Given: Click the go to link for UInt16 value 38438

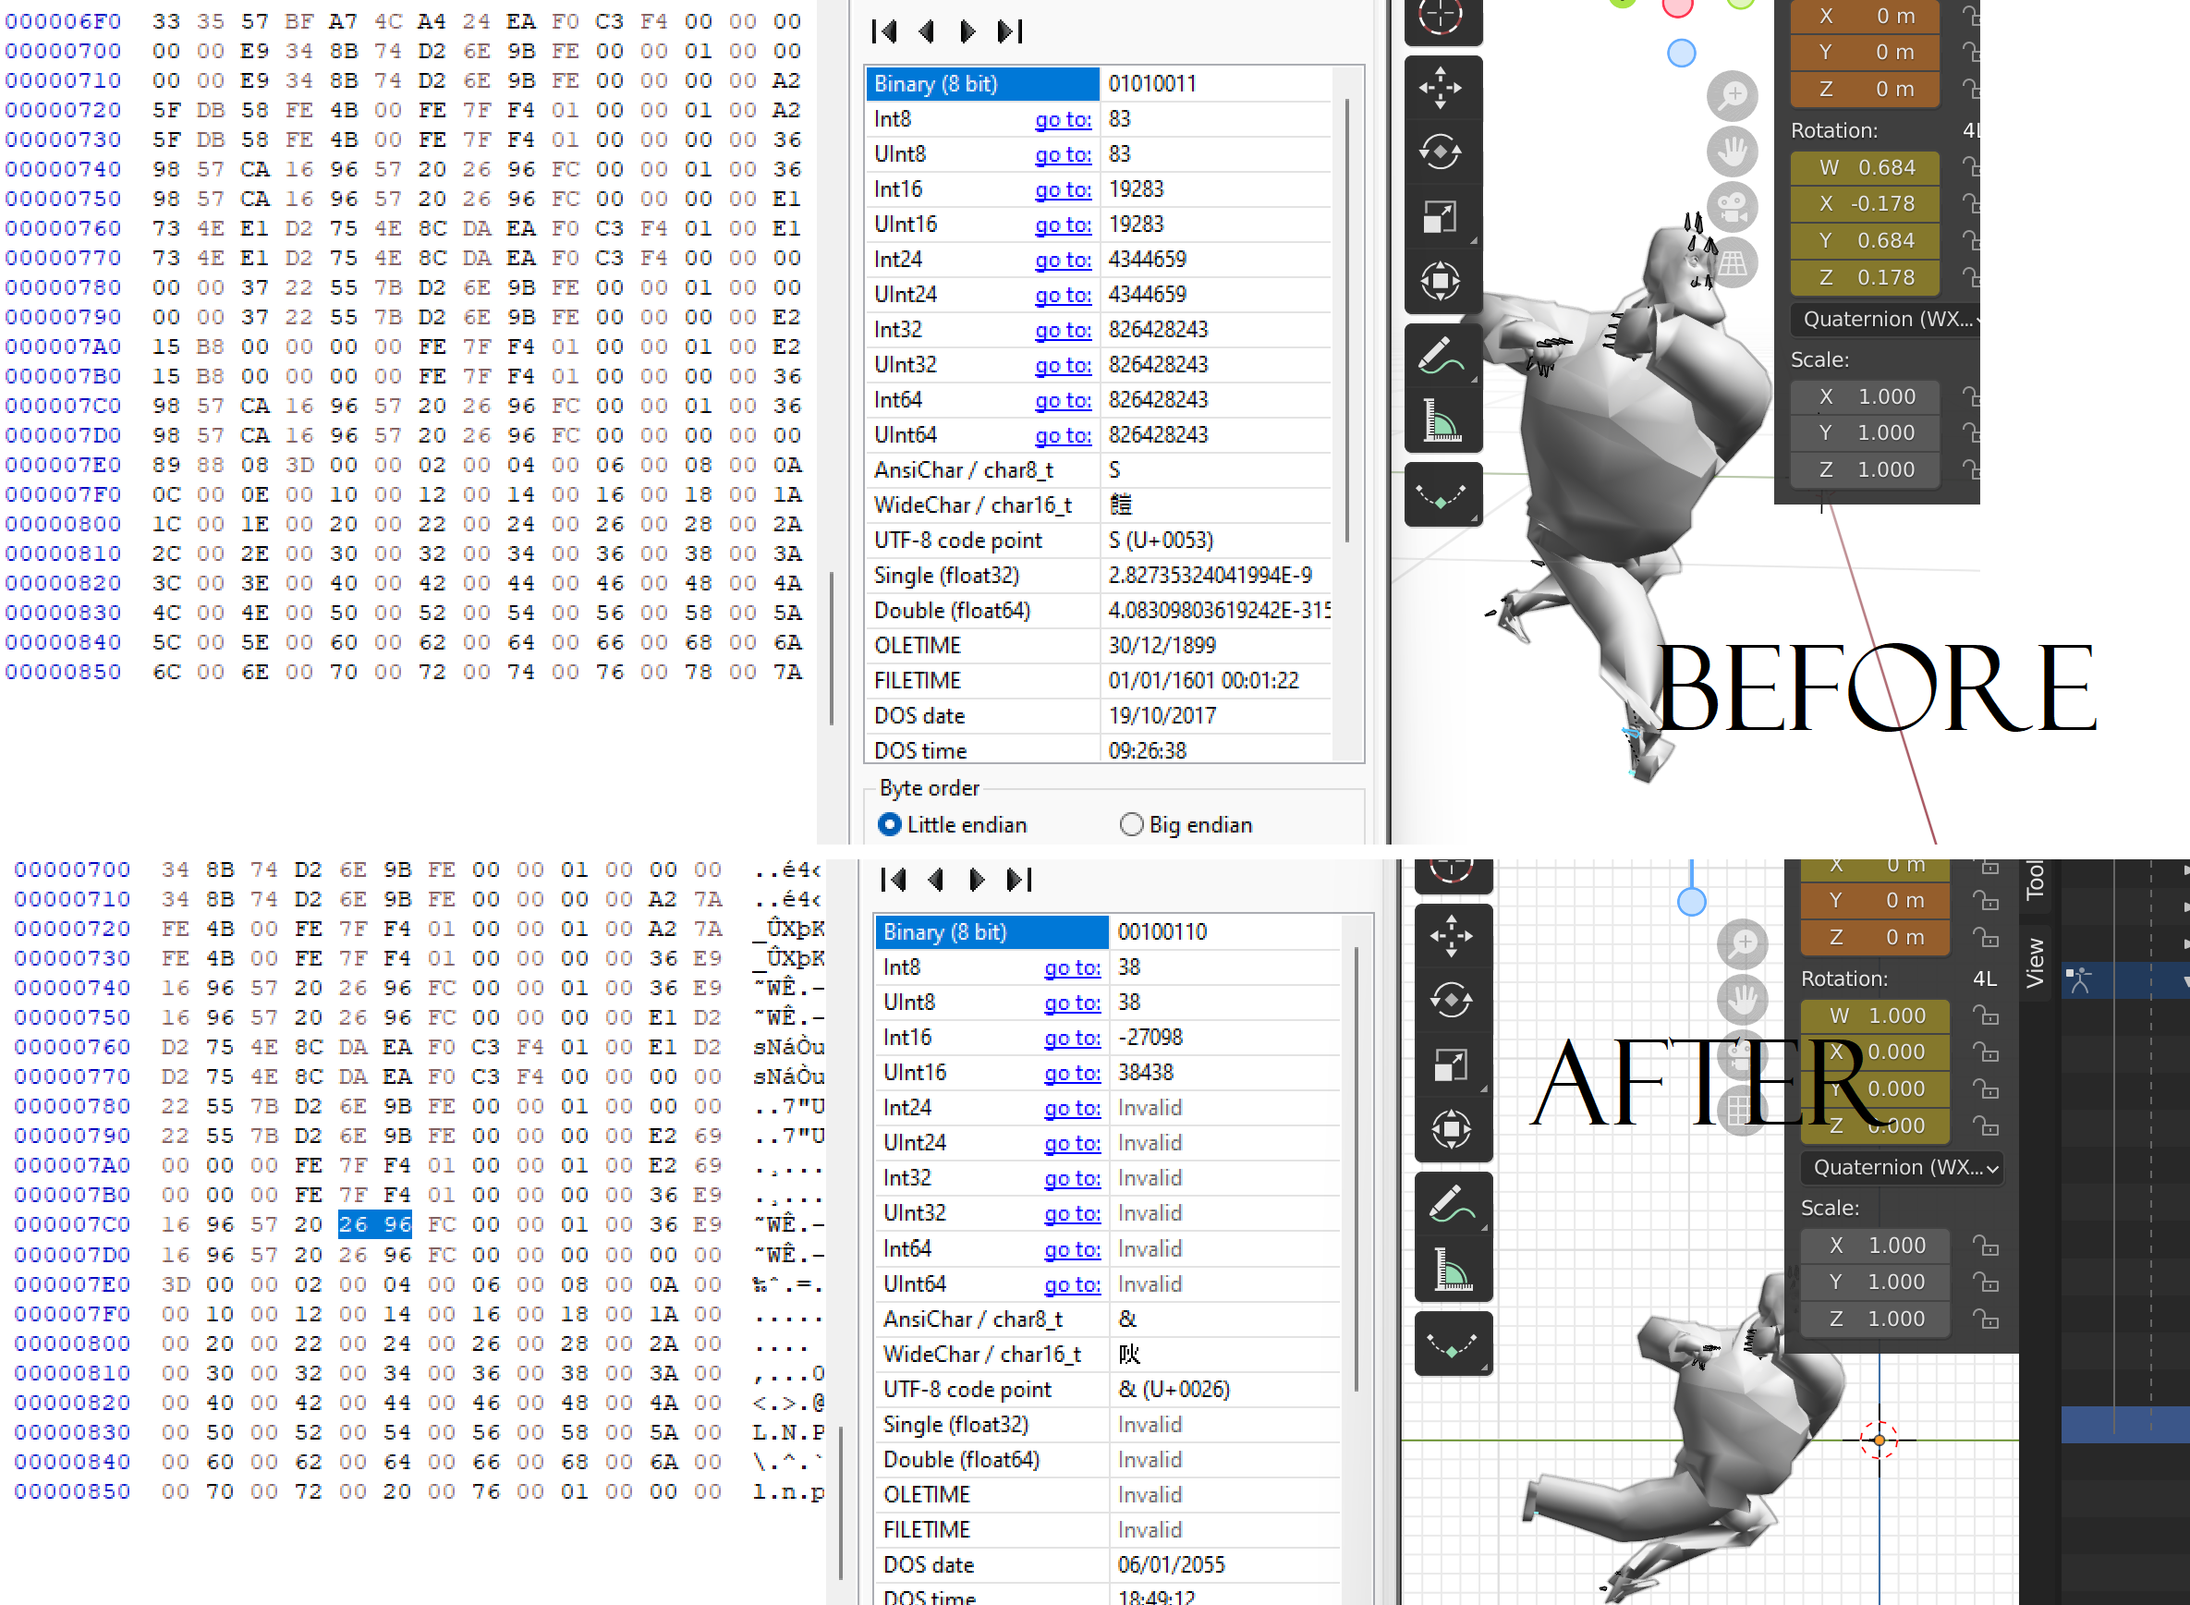Looking at the screenshot, I should (1073, 1073).
